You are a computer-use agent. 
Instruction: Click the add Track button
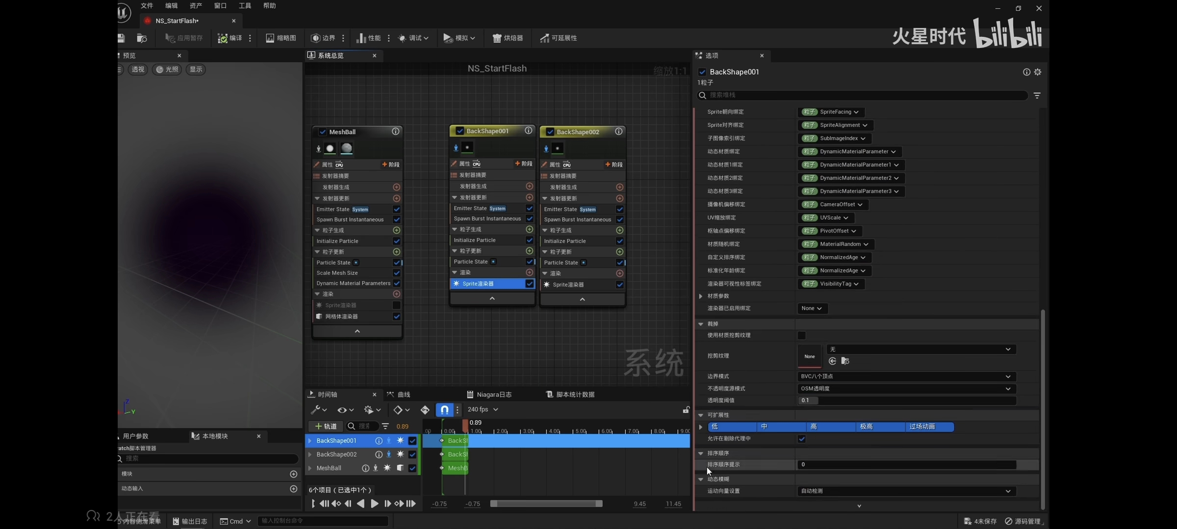click(326, 426)
